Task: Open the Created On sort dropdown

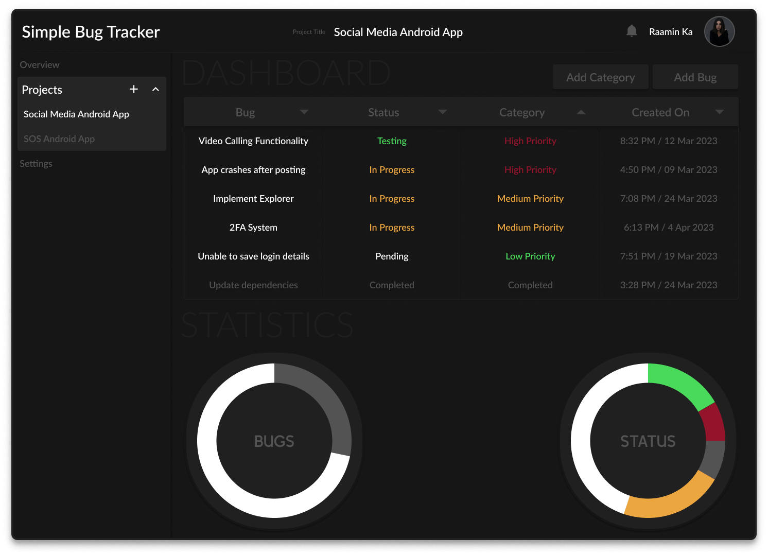Action: [x=719, y=112]
